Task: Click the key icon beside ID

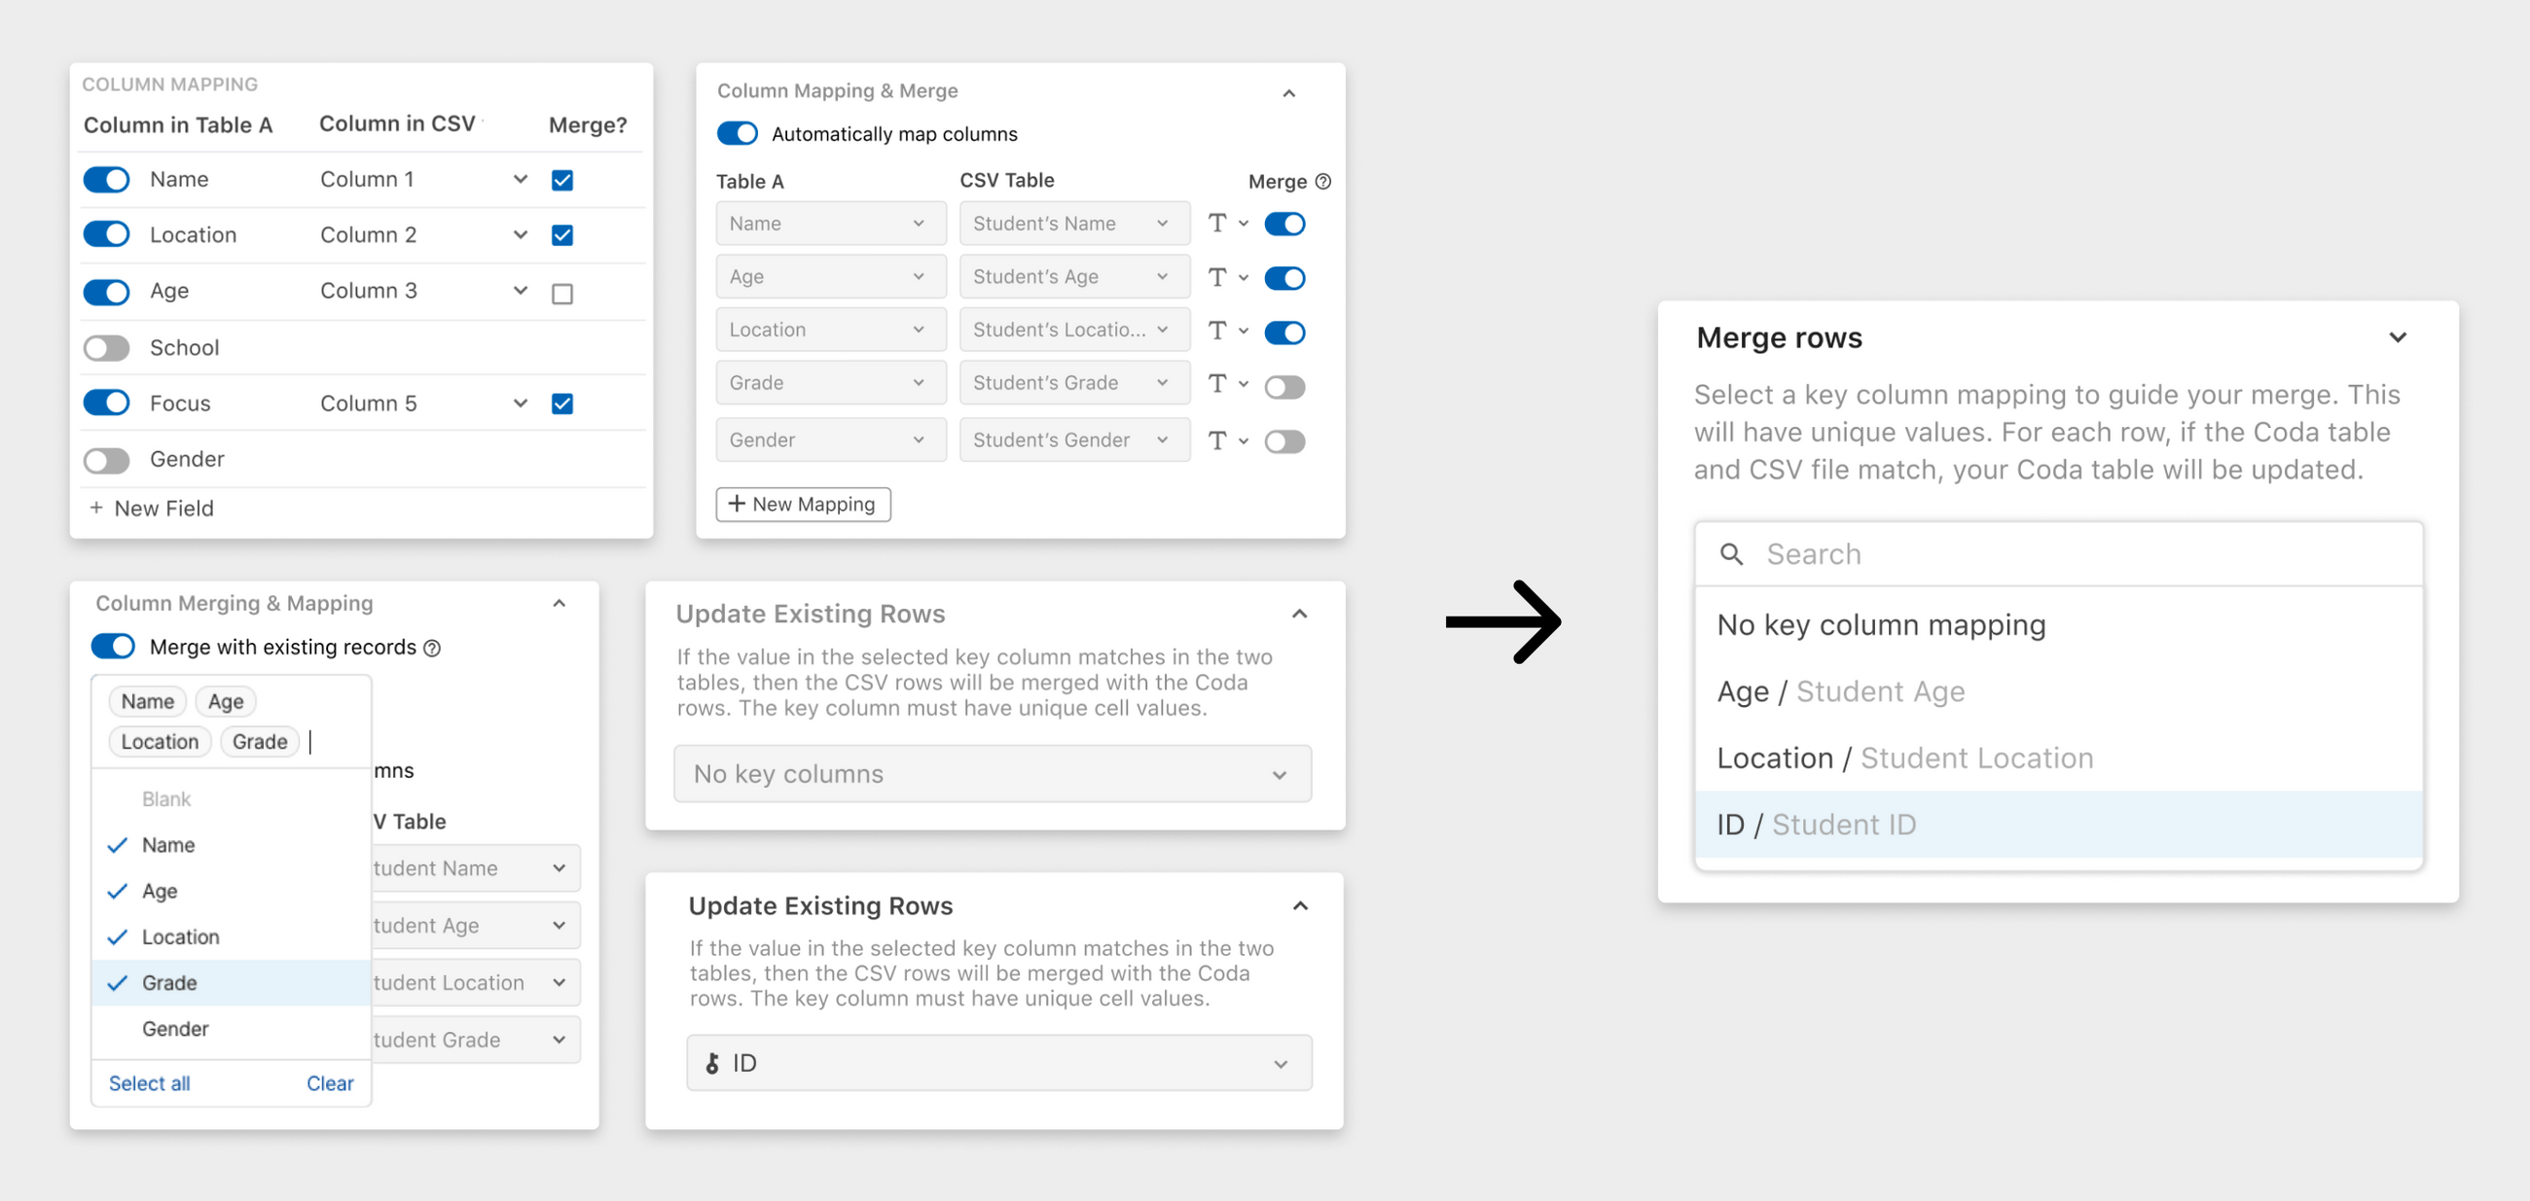Action: click(x=712, y=1064)
